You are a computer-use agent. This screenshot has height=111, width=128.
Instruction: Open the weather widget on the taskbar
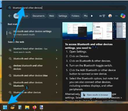point(13,107)
